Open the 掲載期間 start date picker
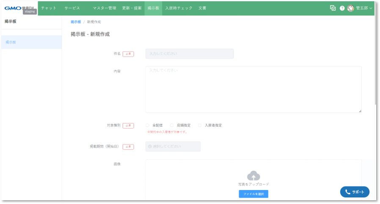This screenshot has width=380, height=204. 173,146
